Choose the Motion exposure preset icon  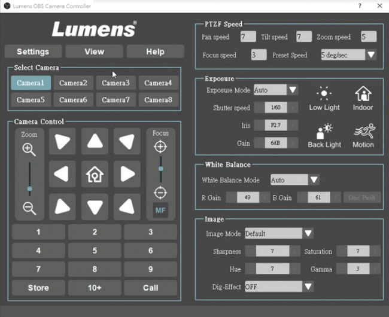(x=363, y=136)
